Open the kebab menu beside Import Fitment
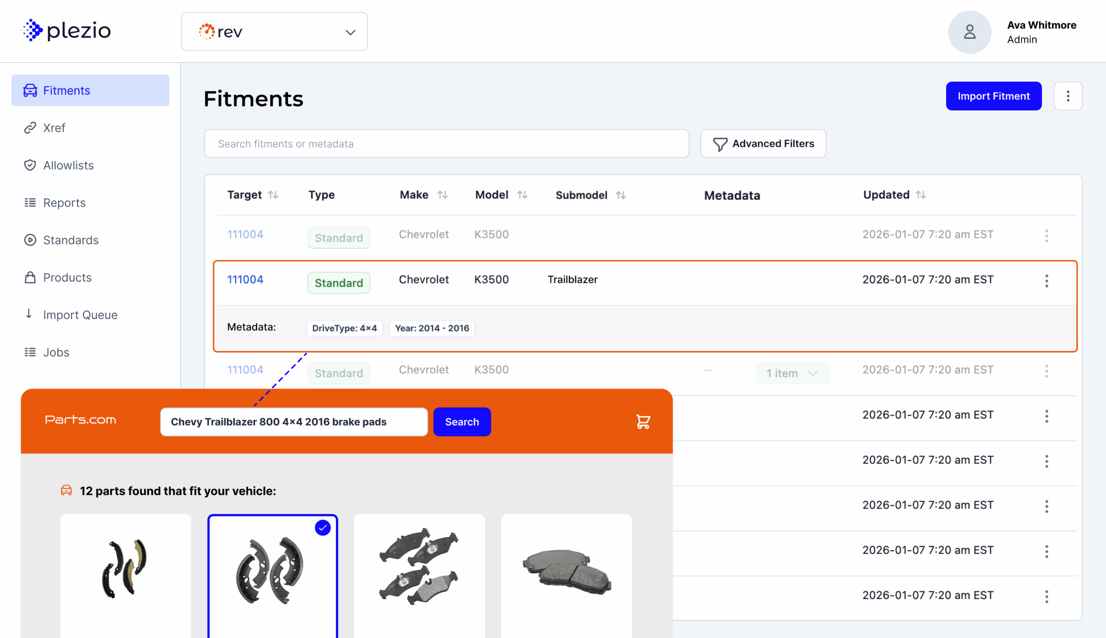This screenshot has width=1106, height=638. click(1068, 95)
